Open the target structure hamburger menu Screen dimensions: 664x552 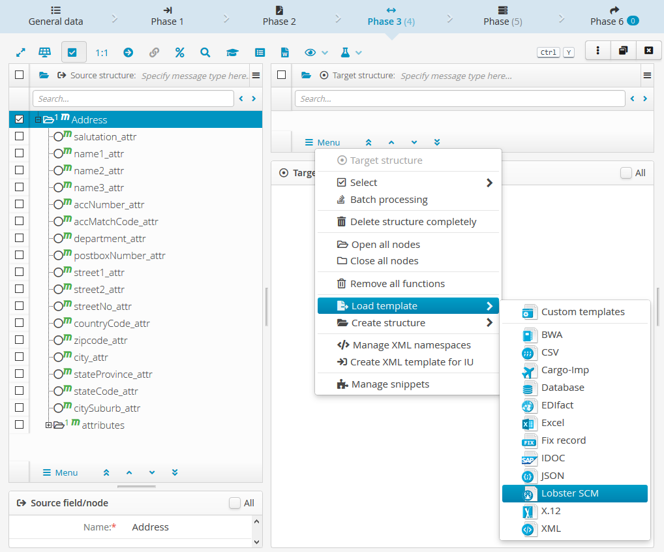click(647, 76)
